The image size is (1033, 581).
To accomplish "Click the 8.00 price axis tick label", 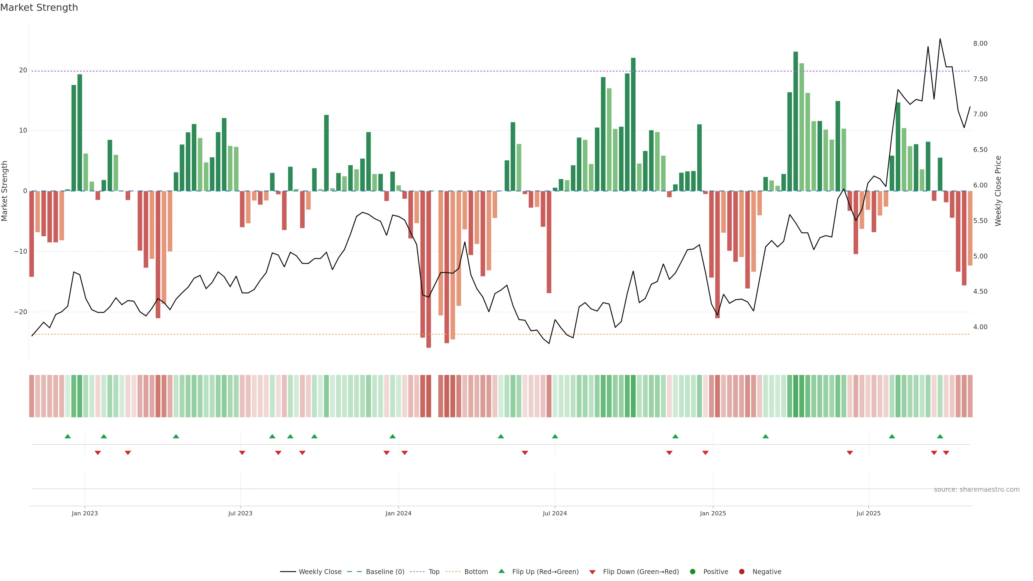I will [x=980, y=43].
